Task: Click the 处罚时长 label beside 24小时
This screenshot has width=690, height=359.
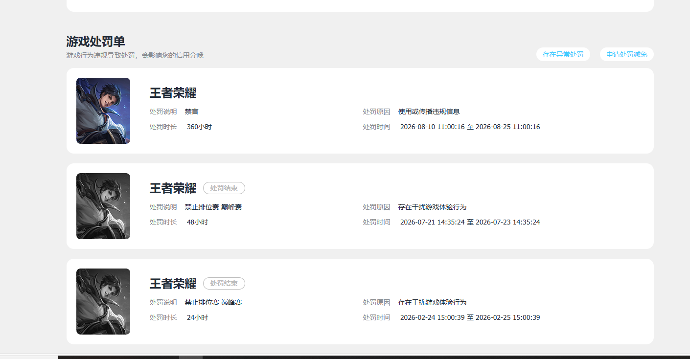Action: [x=163, y=317]
